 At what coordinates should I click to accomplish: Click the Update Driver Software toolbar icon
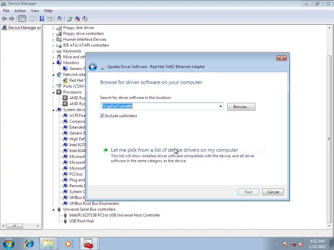(x=70, y=19)
